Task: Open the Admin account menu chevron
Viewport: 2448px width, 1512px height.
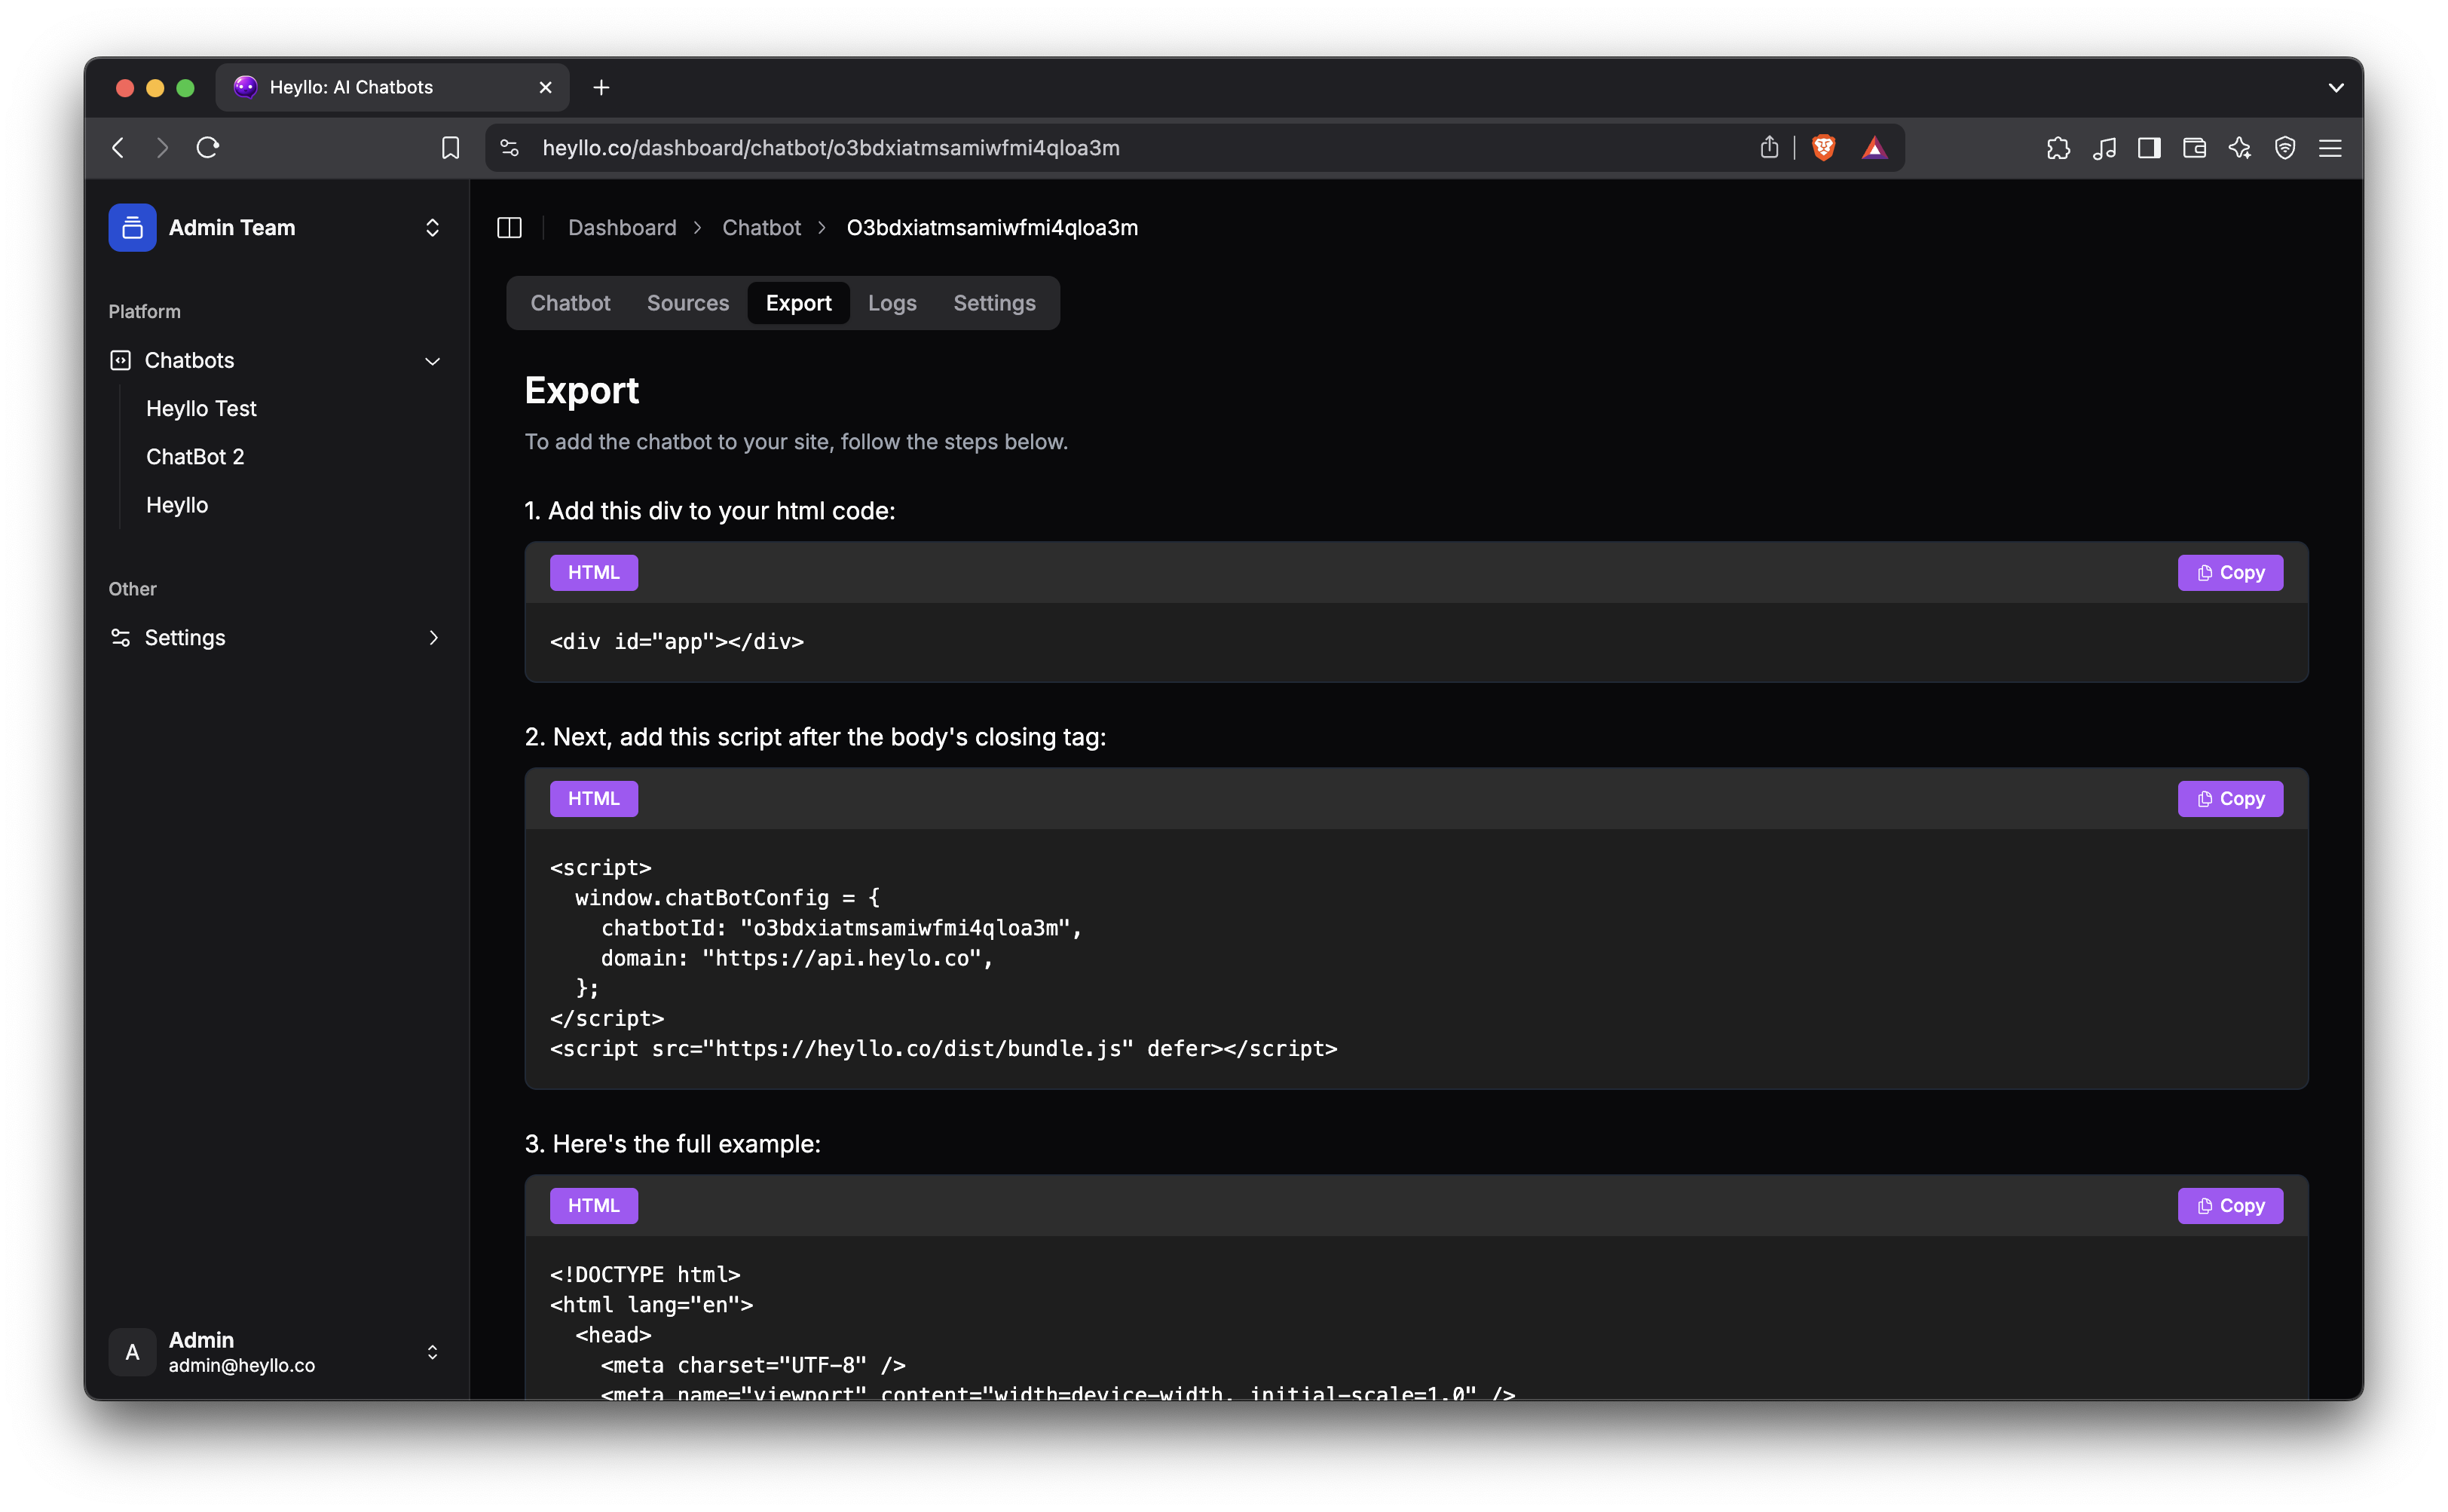Action: (x=432, y=1352)
